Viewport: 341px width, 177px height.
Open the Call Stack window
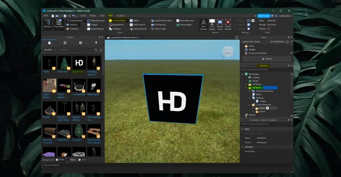[115, 29]
